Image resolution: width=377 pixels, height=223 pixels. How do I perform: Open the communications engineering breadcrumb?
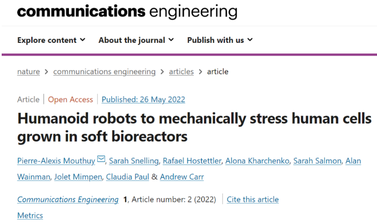coord(105,71)
